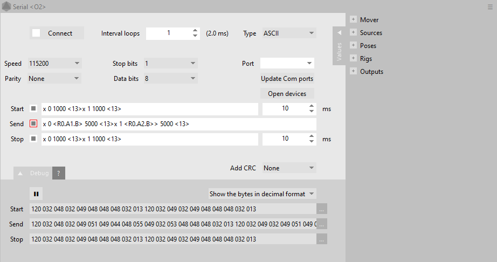Screen dimensions: 497x262
Task: Expand the Sources plus icon
Action: pos(353,33)
